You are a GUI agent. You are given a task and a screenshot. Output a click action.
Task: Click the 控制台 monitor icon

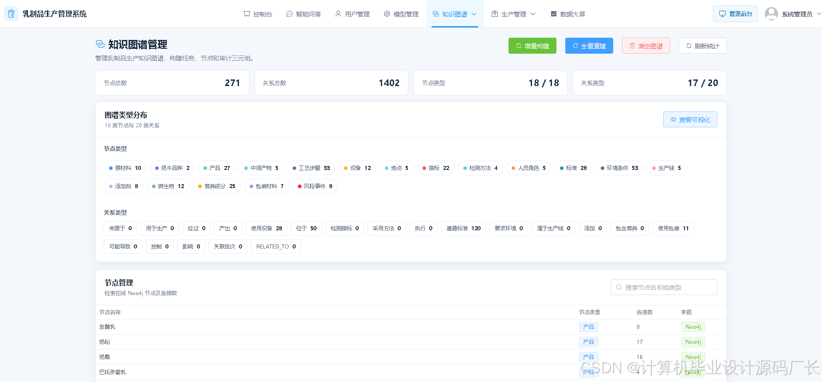point(247,14)
